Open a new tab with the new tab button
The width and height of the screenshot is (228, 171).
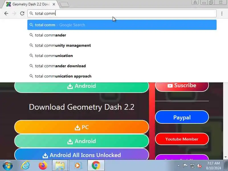pos(64,5)
